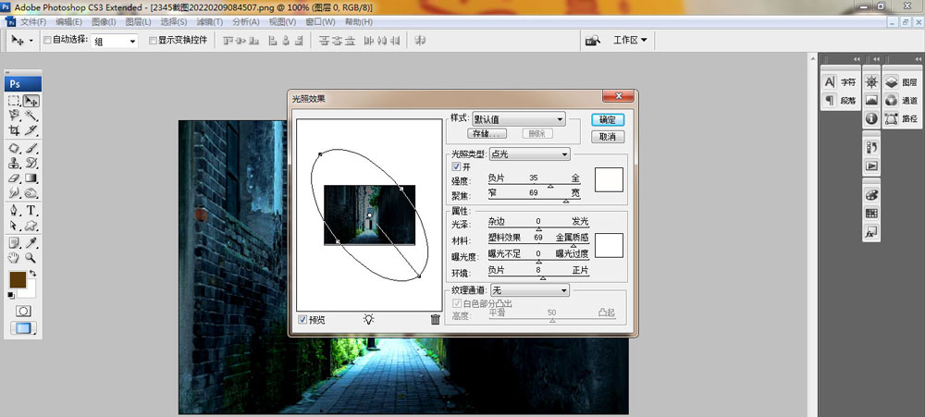
Task: Select the History Brush tool
Action: (x=31, y=163)
